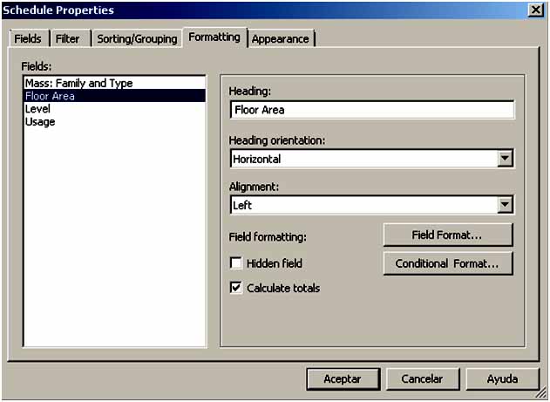Enable the Hidden field checkbox
Image resolution: width=550 pixels, height=402 pixels.
click(236, 263)
